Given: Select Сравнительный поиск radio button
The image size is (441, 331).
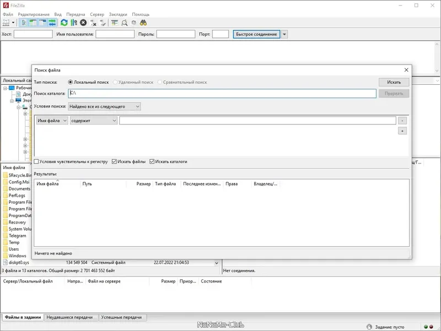Looking at the screenshot, I should 160,82.
